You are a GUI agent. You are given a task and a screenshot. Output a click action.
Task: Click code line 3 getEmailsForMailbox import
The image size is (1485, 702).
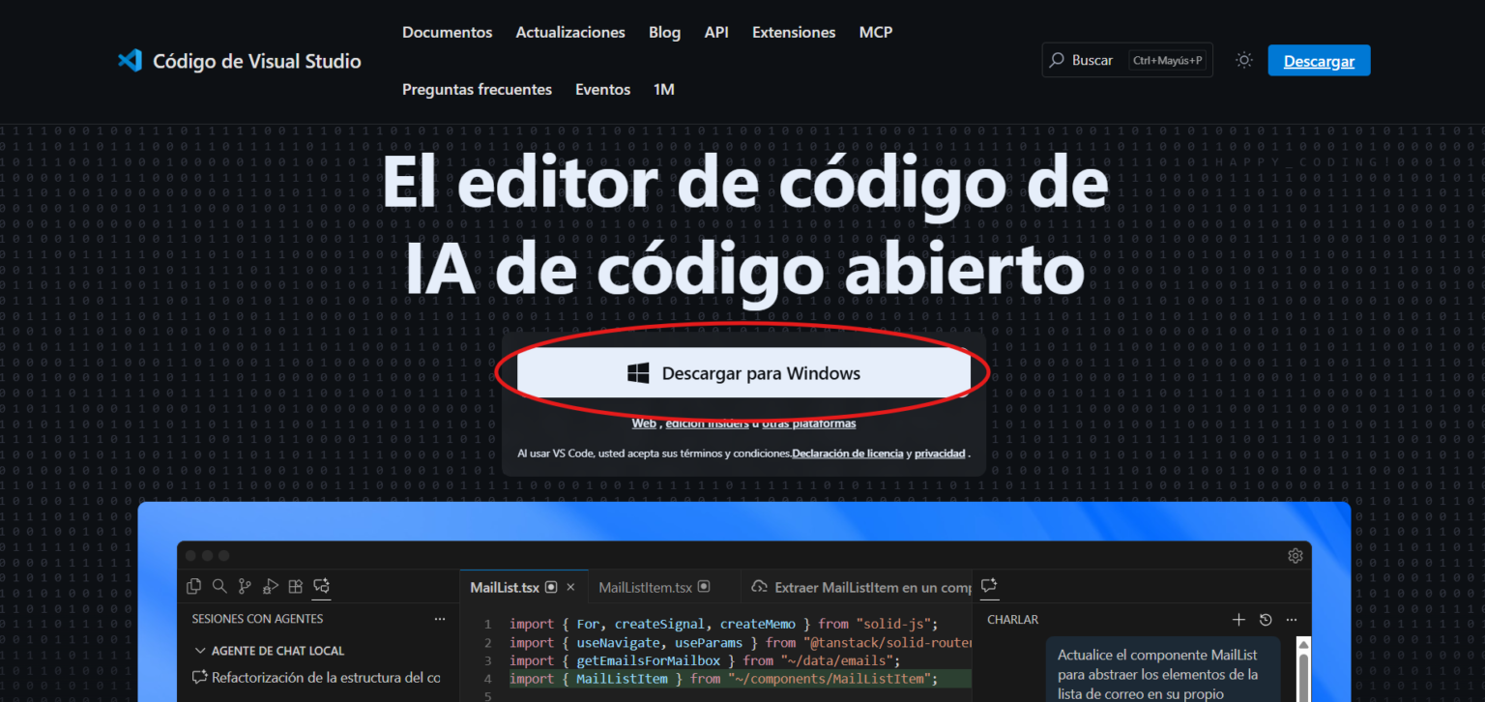(705, 660)
